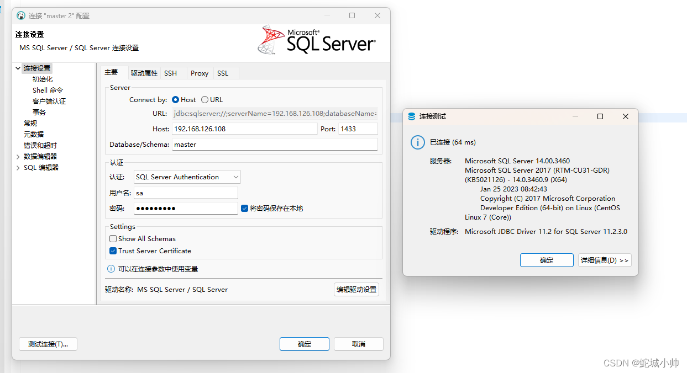The image size is (687, 373).
Task: Select 元数据 in the settings tree
Action: pyautogui.click(x=34, y=135)
